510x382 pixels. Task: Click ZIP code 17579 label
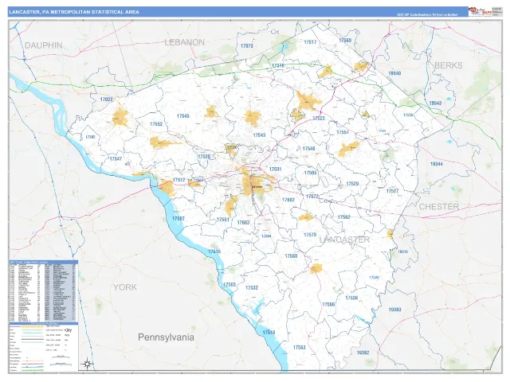pyautogui.click(x=310, y=235)
